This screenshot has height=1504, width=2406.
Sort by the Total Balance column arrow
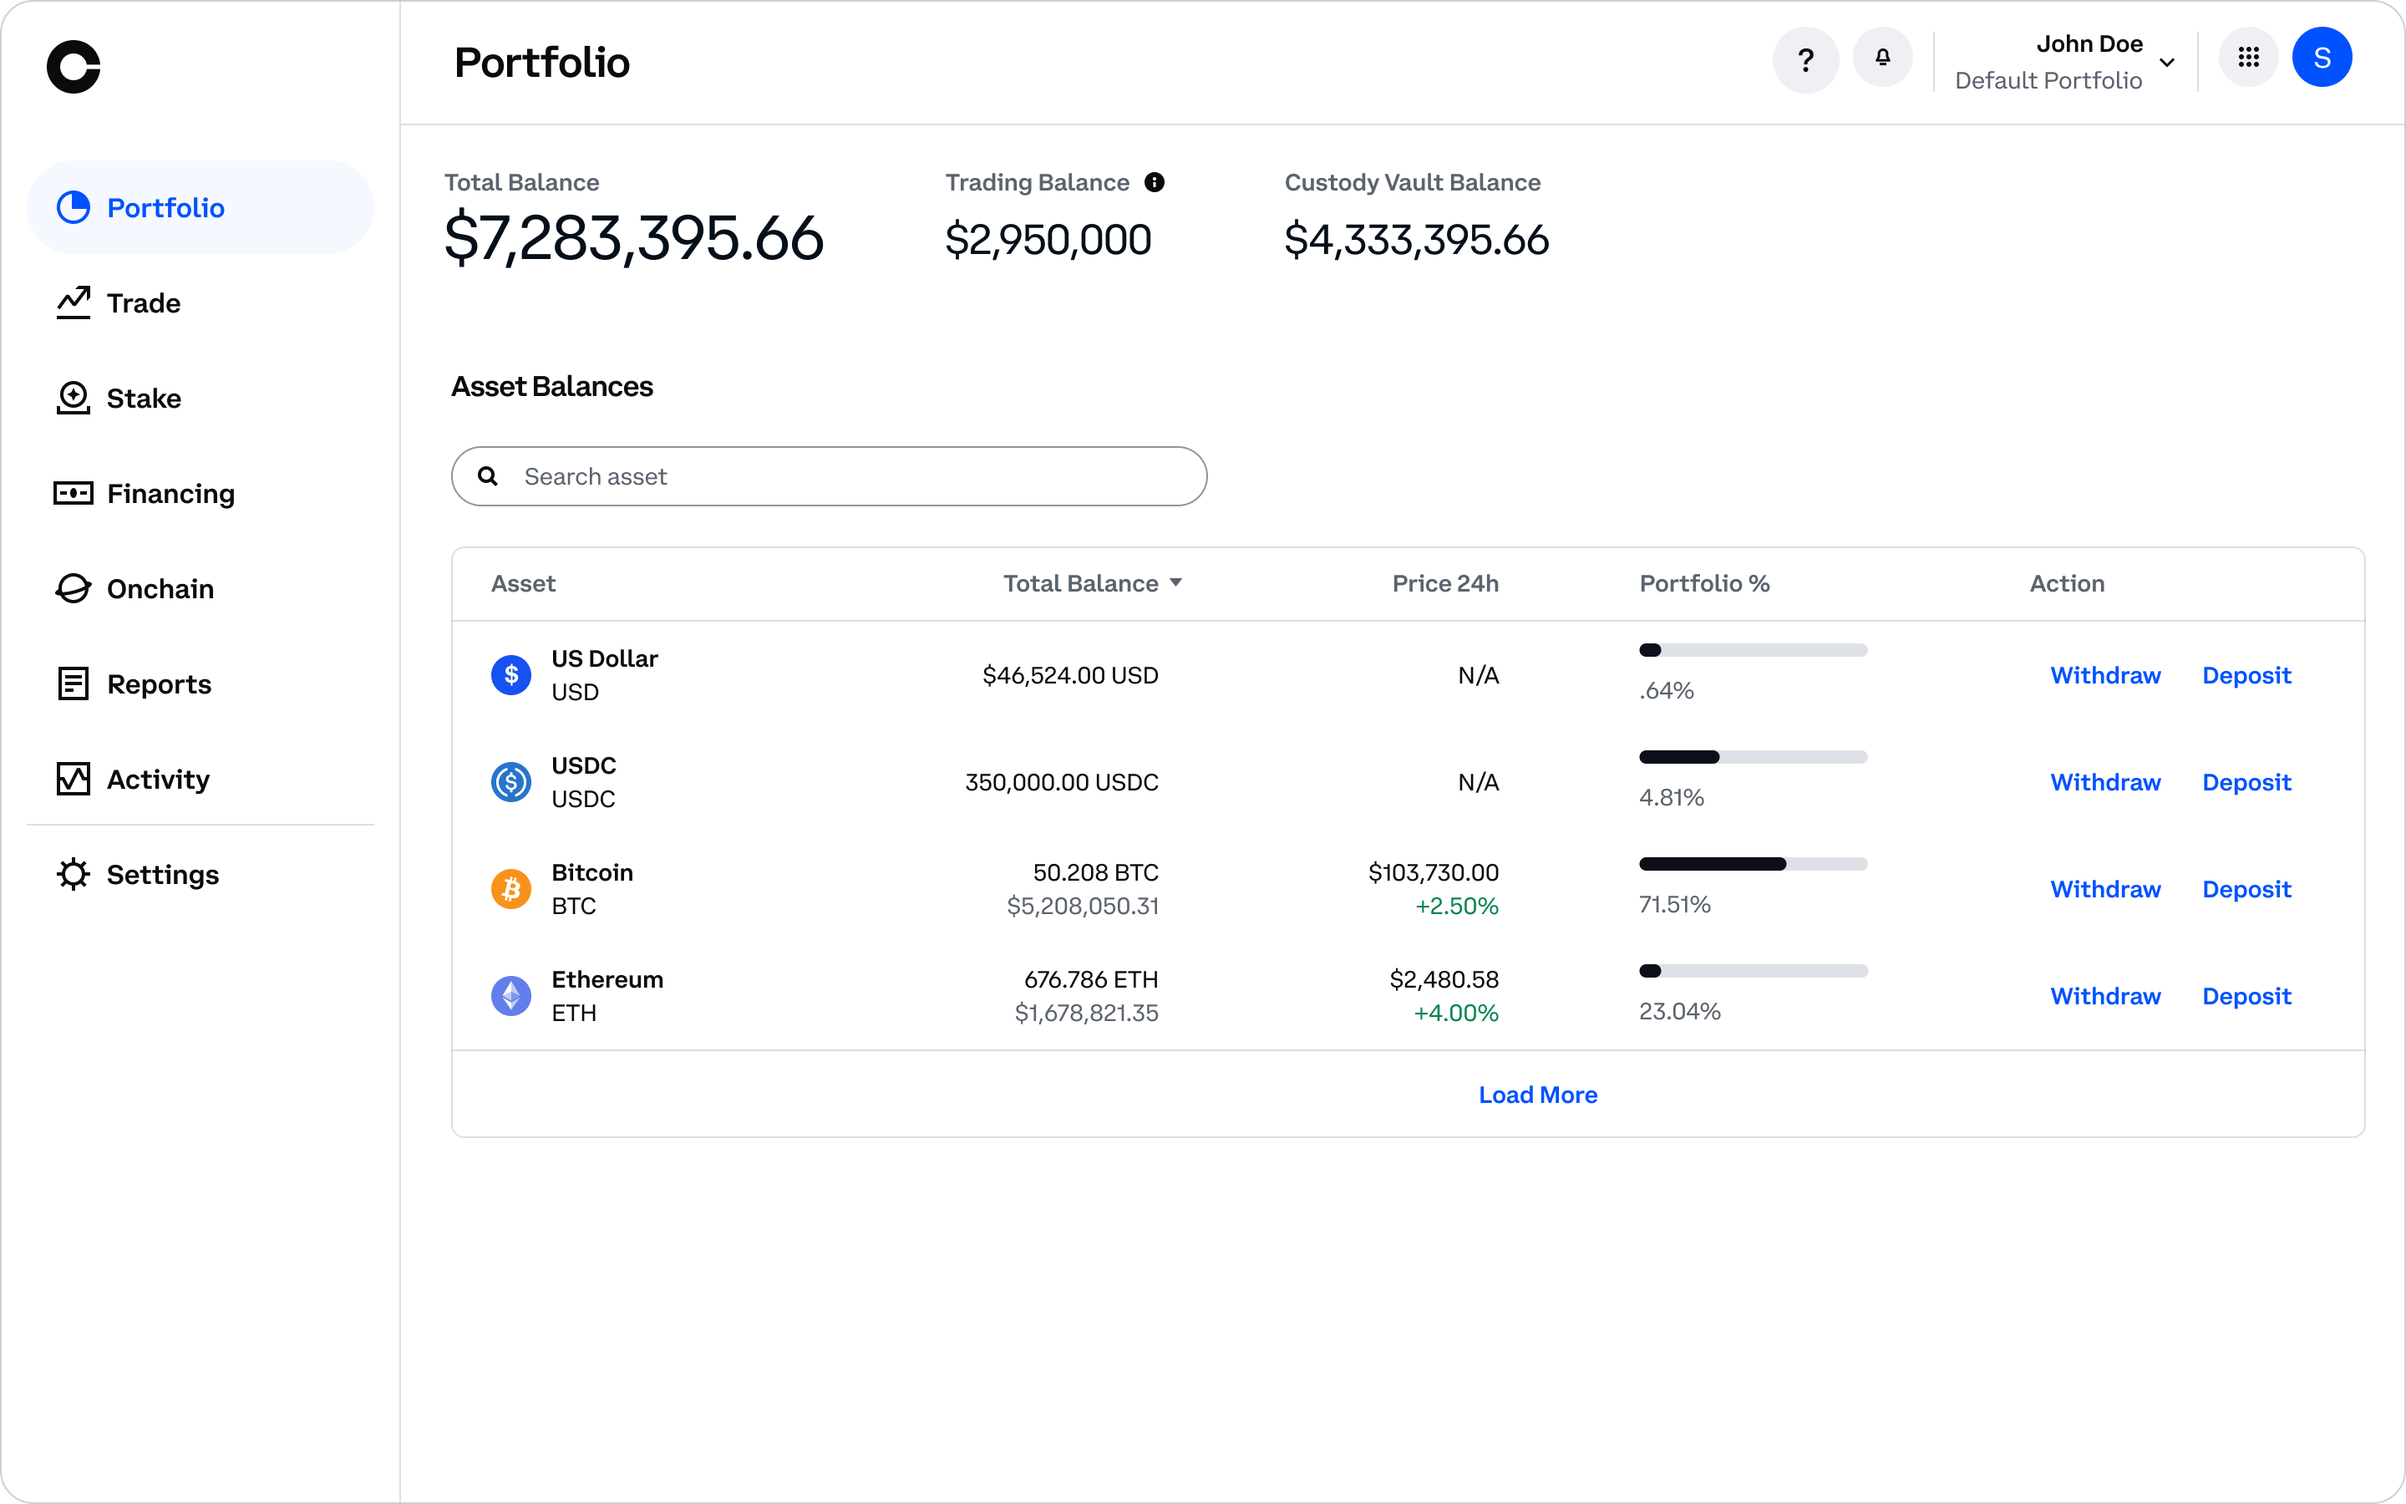1175,583
